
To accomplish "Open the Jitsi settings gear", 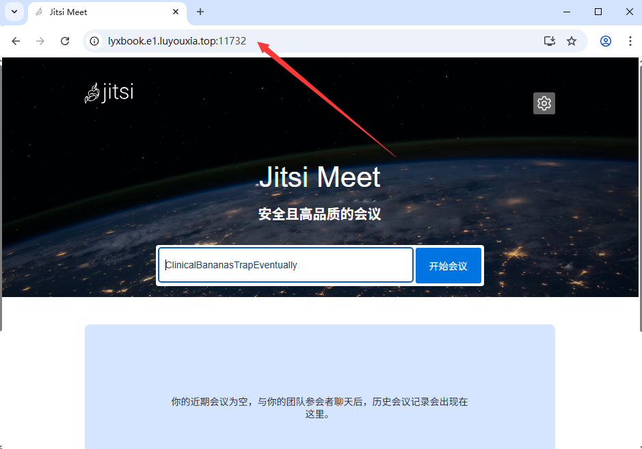I will pyautogui.click(x=544, y=103).
